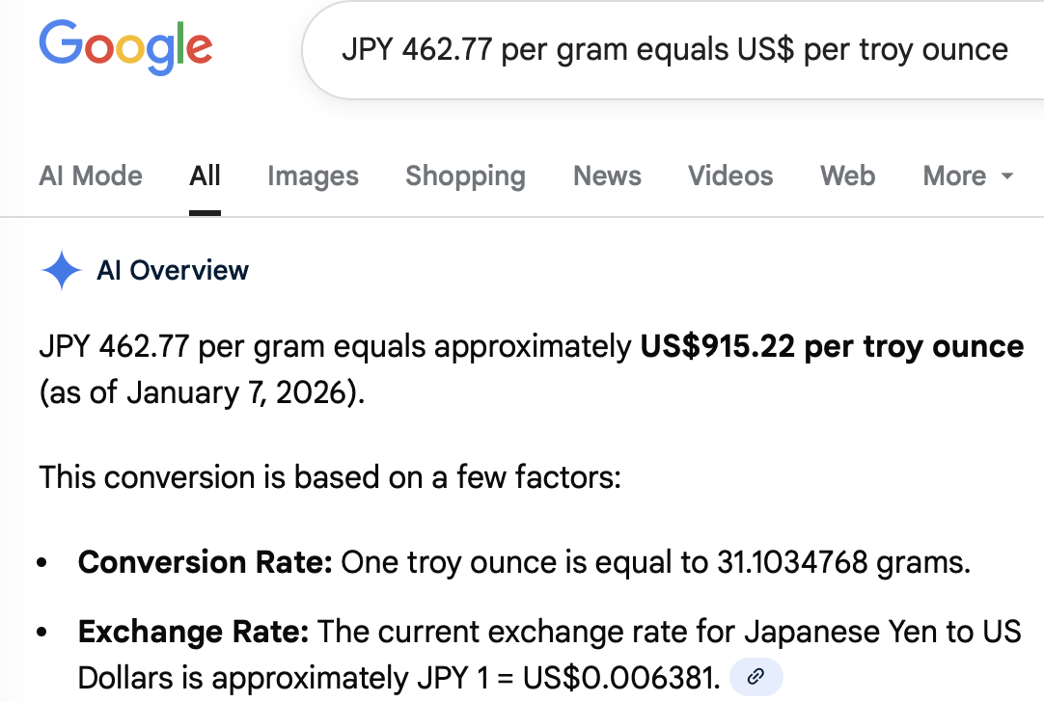Select the All results tab
Image resolution: width=1044 pixels, height=702 pixels.
[x=206, y=176]
